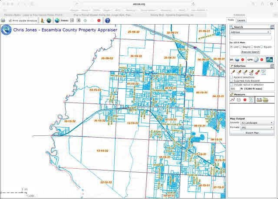Check Include radius in selection

click(x=232, y=84)
